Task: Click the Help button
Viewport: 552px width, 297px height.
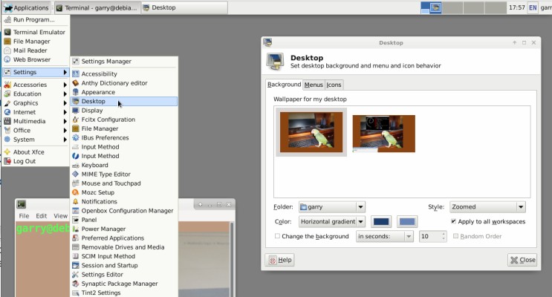Action: [x=280, y=260]
